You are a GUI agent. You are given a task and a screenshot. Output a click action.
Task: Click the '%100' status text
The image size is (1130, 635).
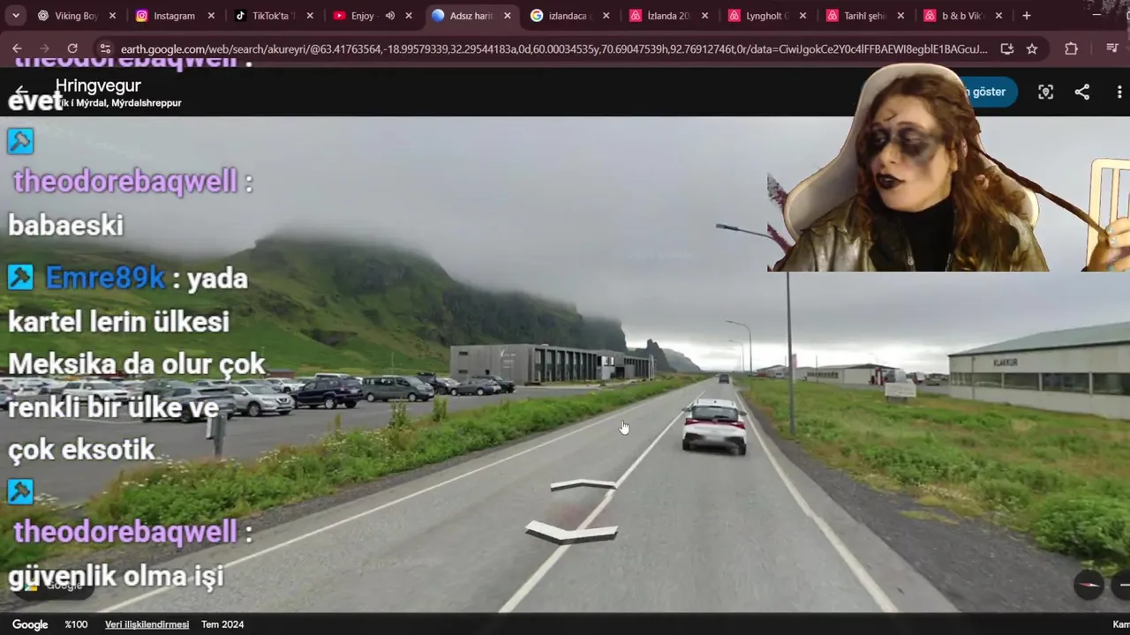(x=76, y=624)
